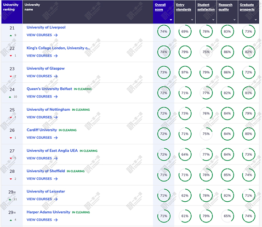Click Glasgow's 73% overall score ring
The image size is (262, 227).
click(x=164, y=72)
